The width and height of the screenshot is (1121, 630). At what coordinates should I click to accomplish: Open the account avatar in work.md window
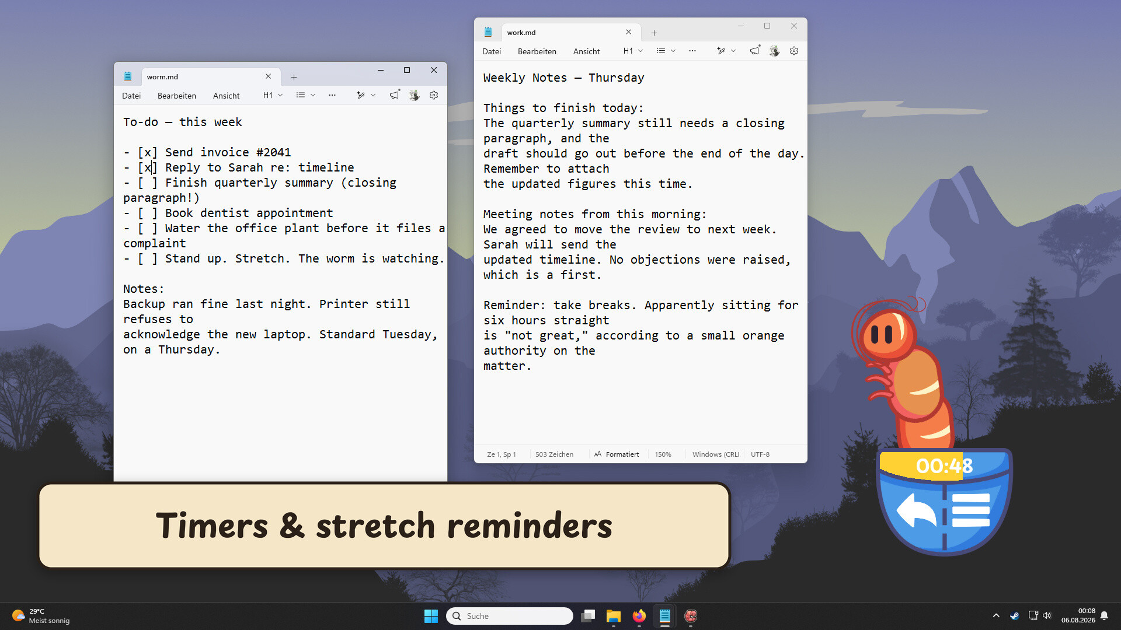click(774, 51)
